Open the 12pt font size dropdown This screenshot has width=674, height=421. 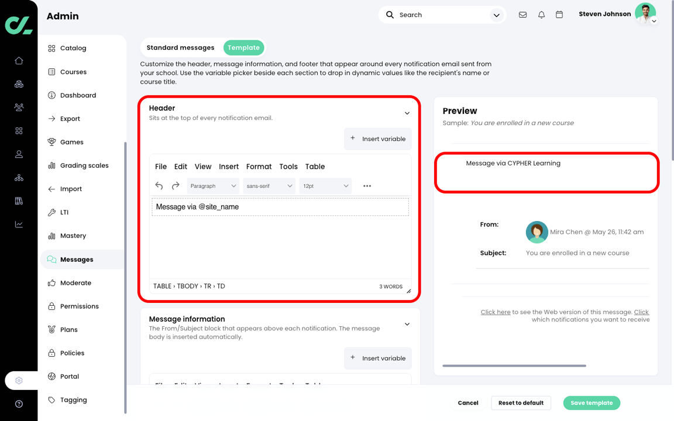tap(325, 186)
